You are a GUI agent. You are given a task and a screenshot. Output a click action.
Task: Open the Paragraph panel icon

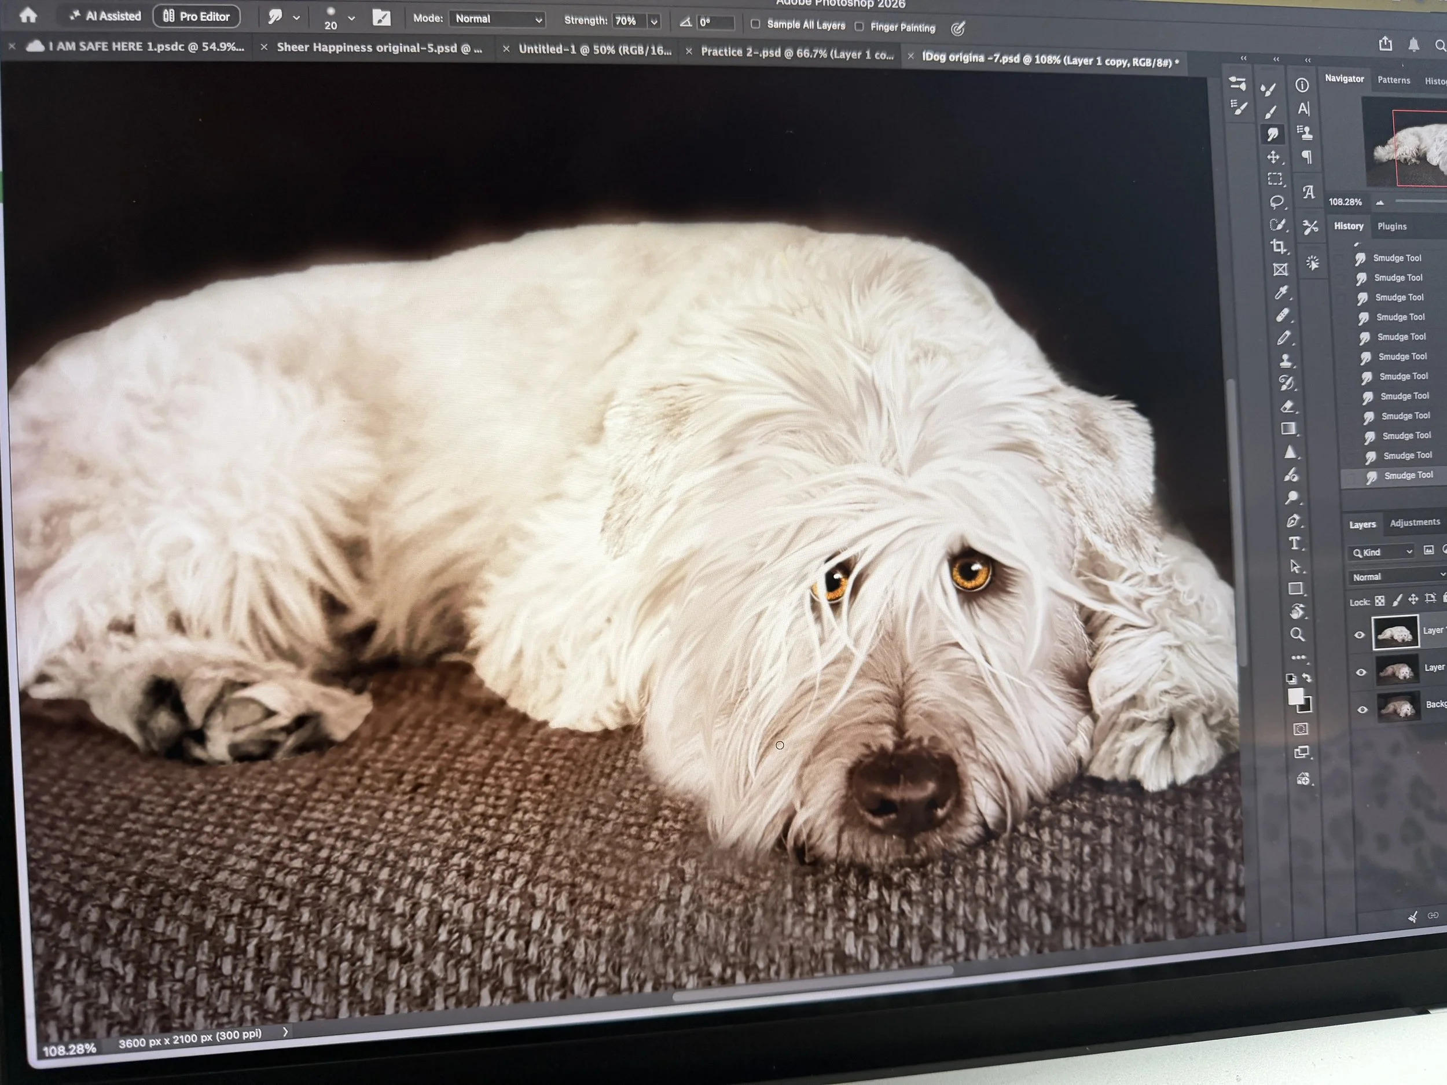point(1306,157)
